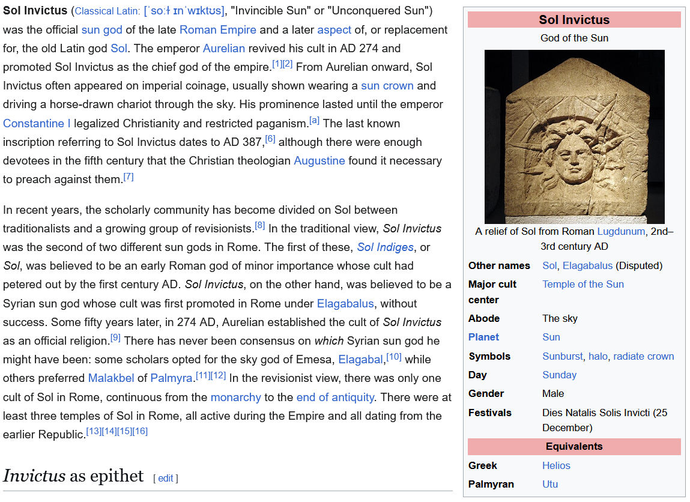Open citation [10] footnote

point(394,357)
